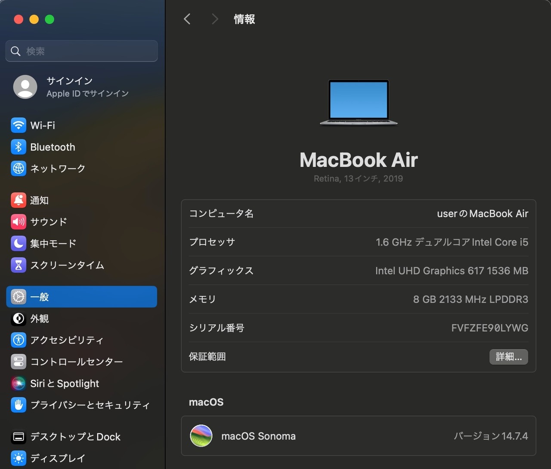
Task: Go back with the left chevron
Action: click(187, 19)
